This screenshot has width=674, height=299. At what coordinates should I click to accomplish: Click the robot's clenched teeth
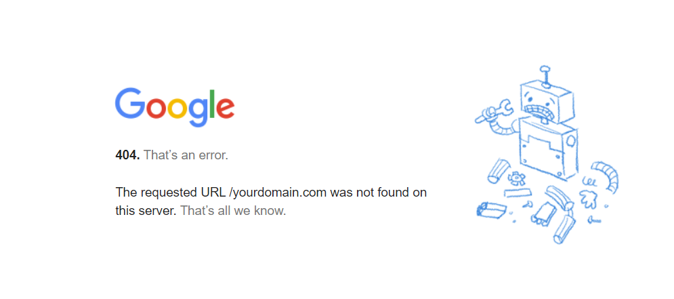pos(538,111)
